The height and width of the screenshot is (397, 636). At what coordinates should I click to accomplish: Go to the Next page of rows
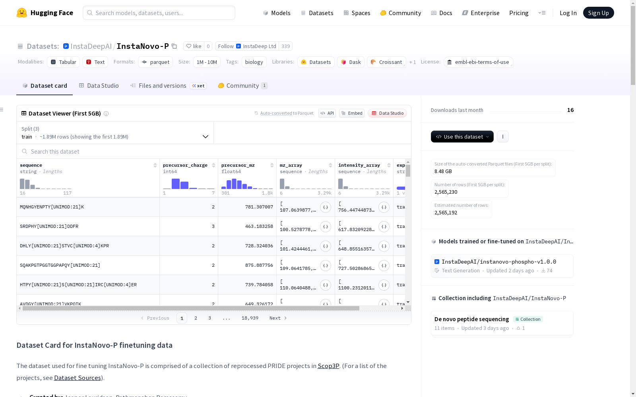coord(278,318)
